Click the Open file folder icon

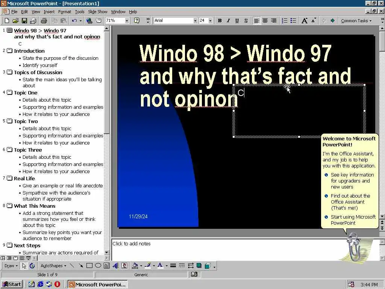[15, 21]
